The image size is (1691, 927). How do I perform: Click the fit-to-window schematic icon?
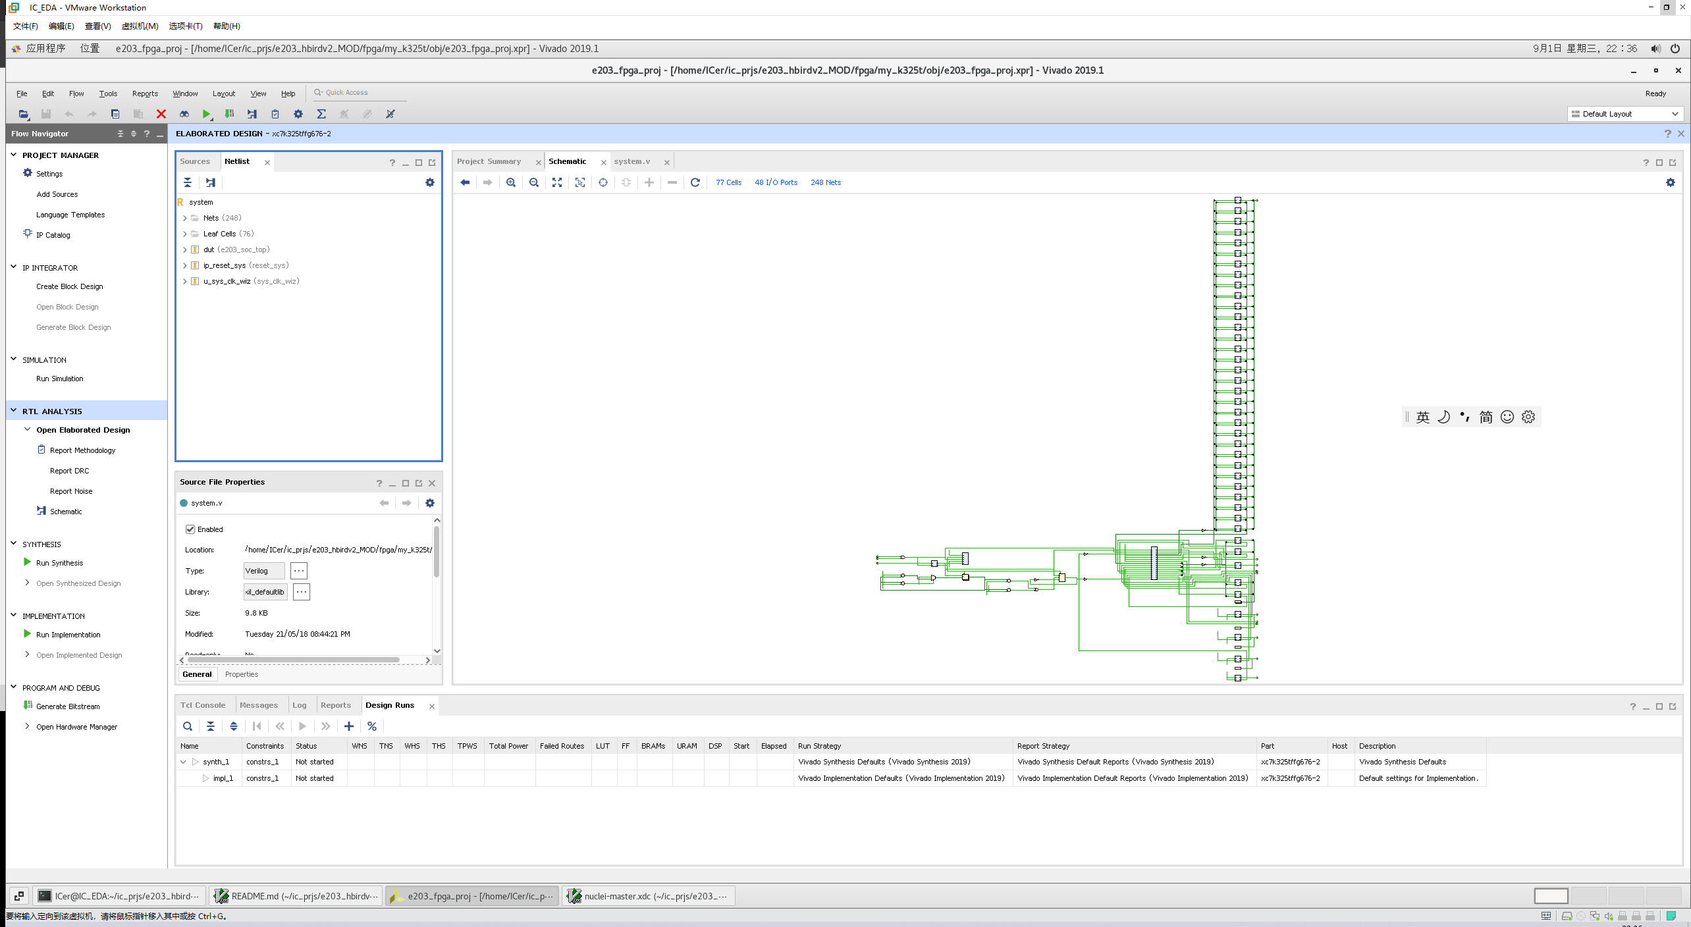tap(557, 182)
